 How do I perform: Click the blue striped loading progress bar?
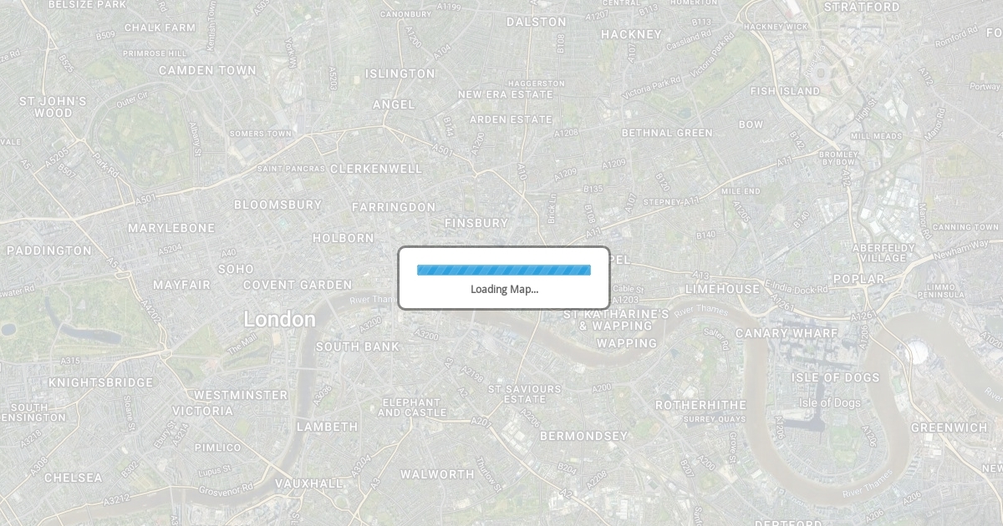[504, 270]
